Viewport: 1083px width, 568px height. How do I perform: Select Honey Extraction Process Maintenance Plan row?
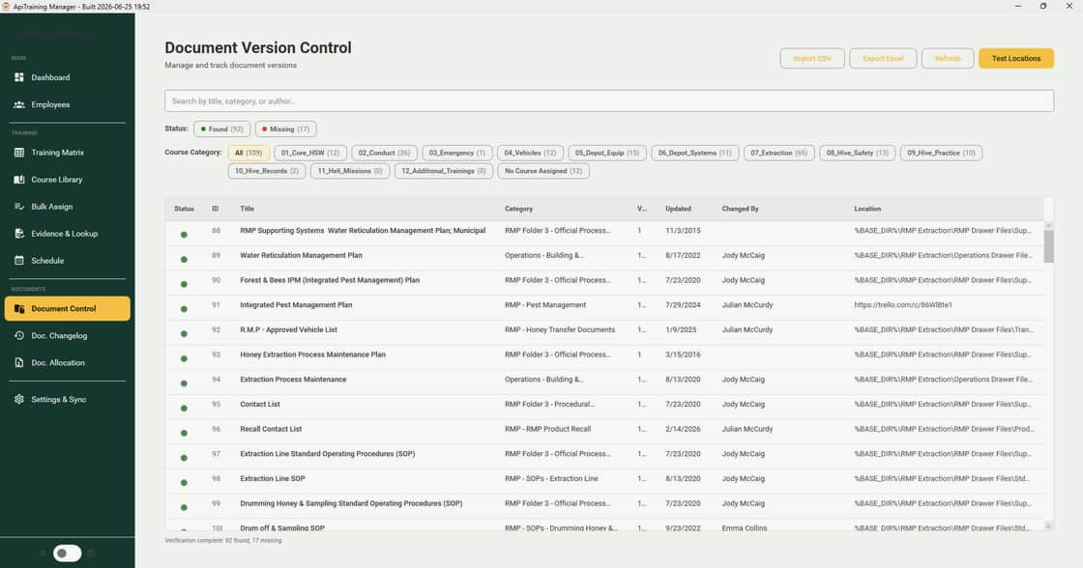tap(604, 355)
